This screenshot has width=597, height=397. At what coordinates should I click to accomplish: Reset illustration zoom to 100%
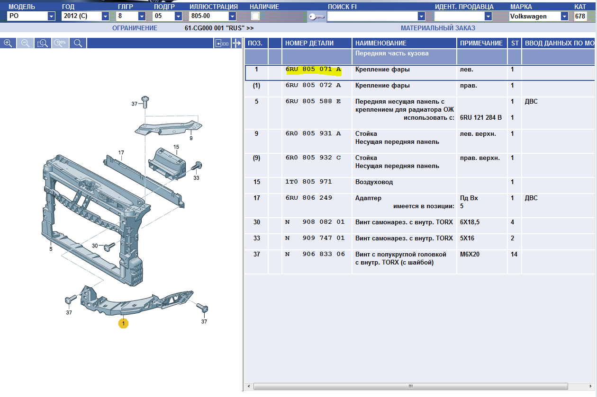(61, 43)
